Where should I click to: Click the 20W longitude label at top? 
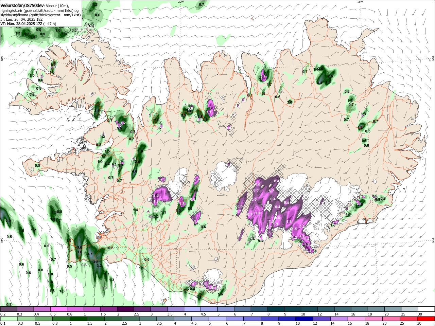tap(181, 2)
